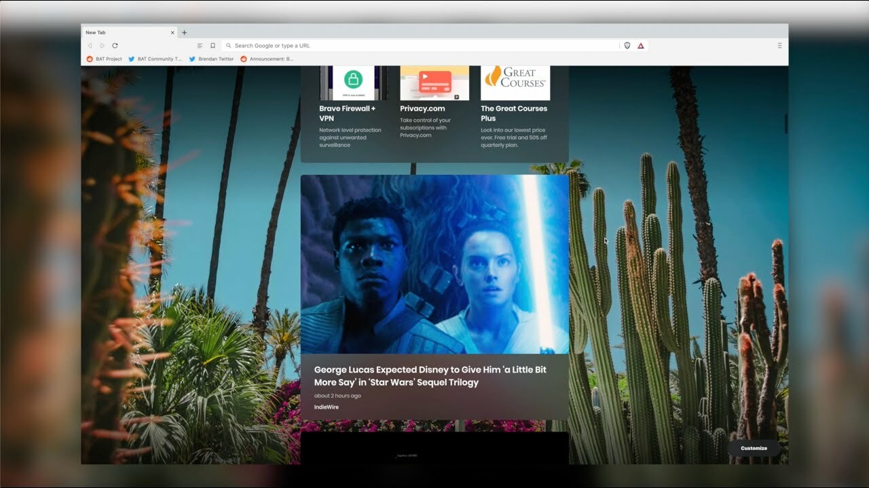The image size is (869, 488).
Task: Open the browser hamburger menu
Action: point(779,45)
